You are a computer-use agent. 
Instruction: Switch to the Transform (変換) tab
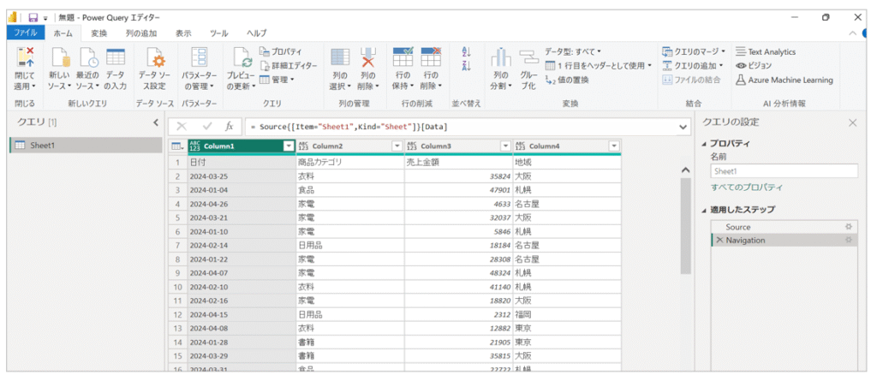click(99, 33)
